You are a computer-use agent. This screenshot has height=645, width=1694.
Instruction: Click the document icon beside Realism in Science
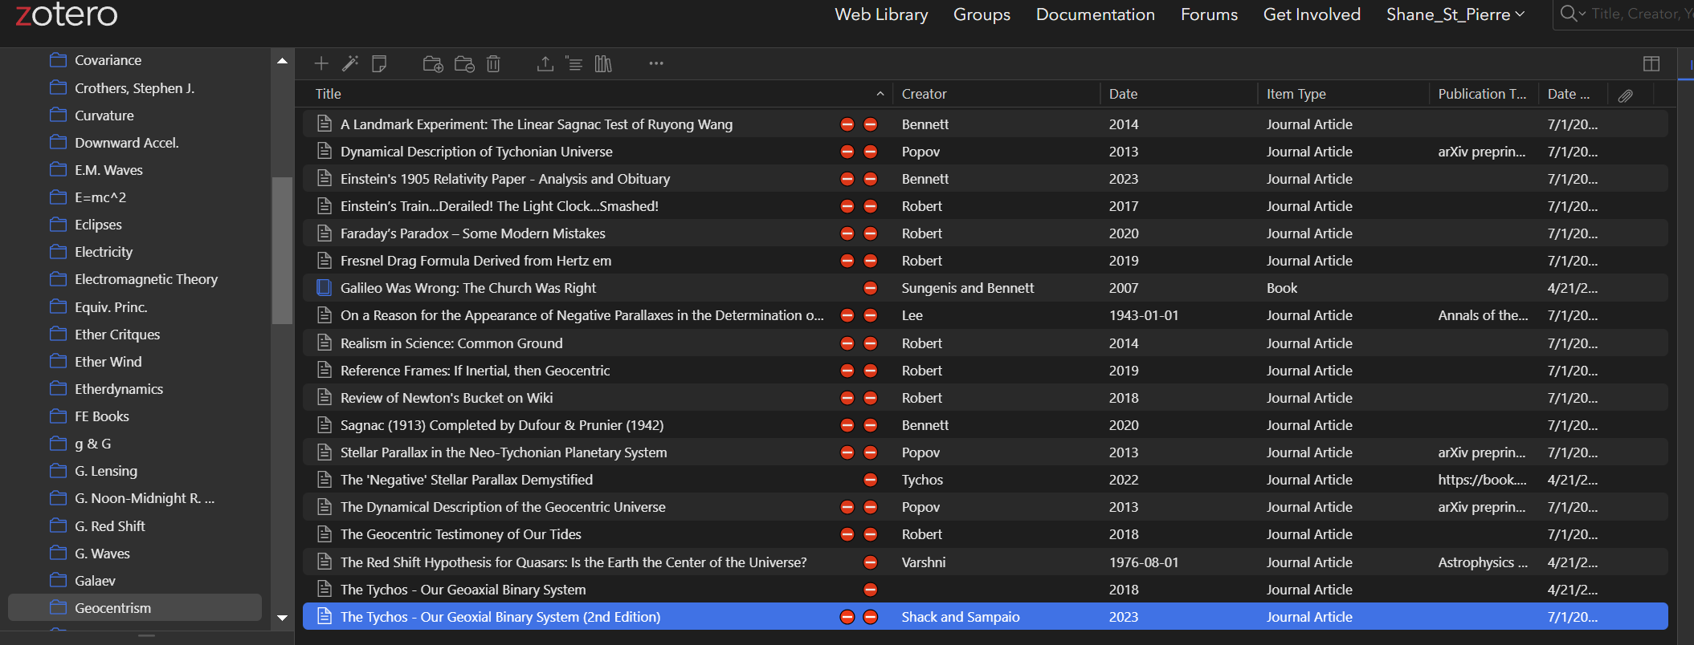(x=324, y=343)
